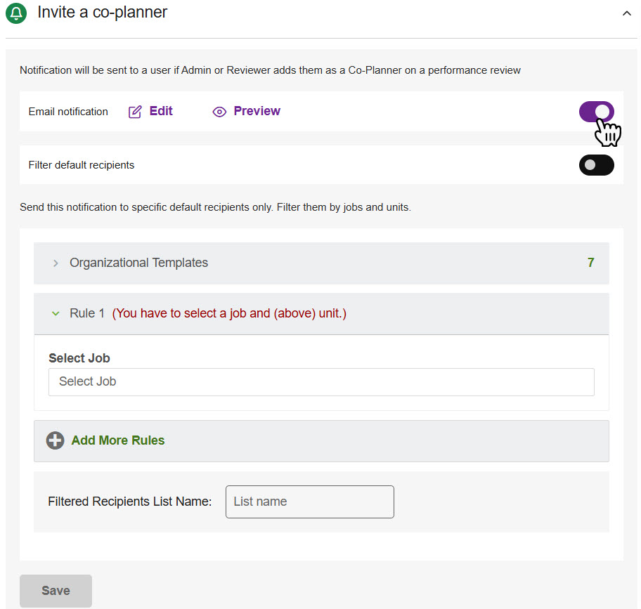Click the templates count number 7
641x609 pixels.
pyautogui.click(x=590, y=263)
